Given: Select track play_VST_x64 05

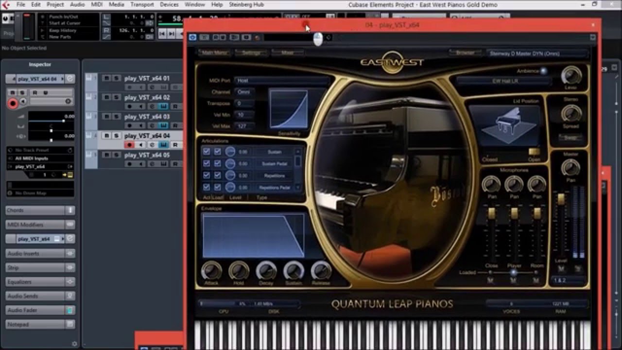Looking at the screenshot, I should tap(147, 155).
